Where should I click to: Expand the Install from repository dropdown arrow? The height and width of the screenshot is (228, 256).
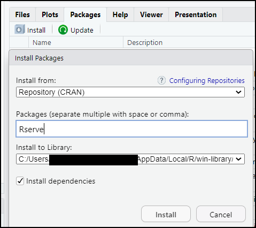(238, 92)
